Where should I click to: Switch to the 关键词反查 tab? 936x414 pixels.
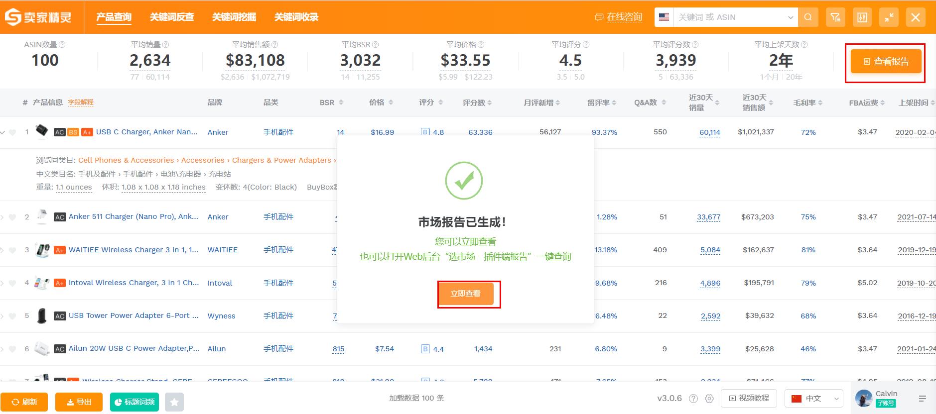point(172,17)
